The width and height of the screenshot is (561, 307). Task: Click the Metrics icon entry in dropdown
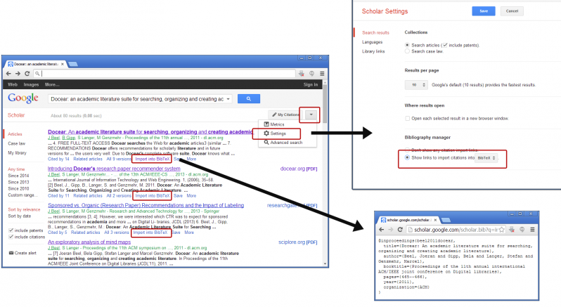[266, 124]
